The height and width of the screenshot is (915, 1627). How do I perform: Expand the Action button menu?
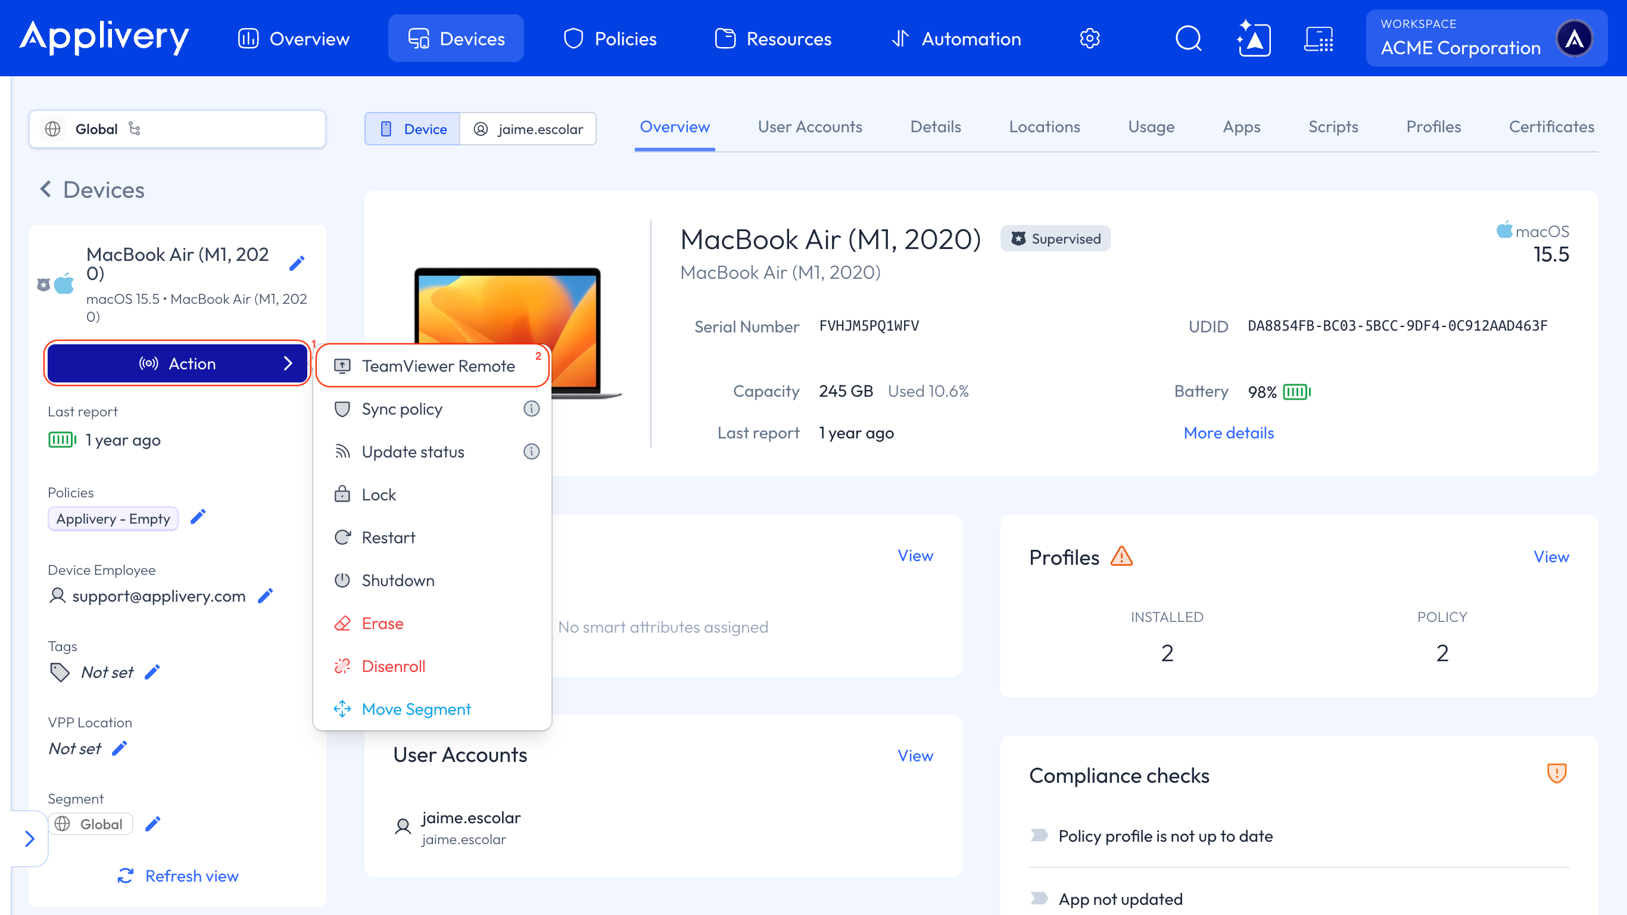(x=177, y=363)
